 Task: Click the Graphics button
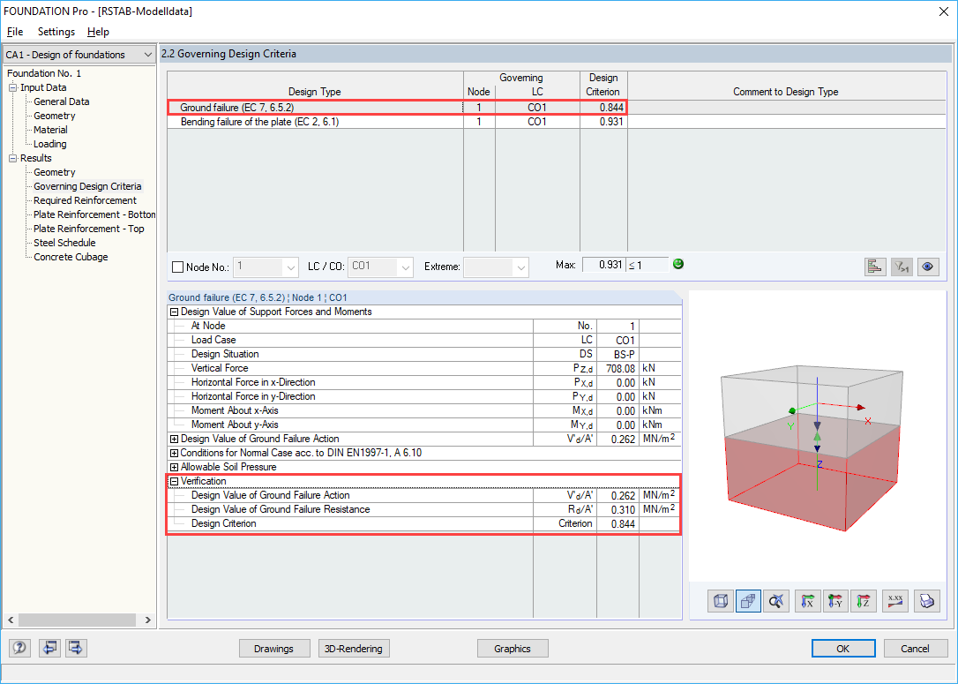click(512, 649)
